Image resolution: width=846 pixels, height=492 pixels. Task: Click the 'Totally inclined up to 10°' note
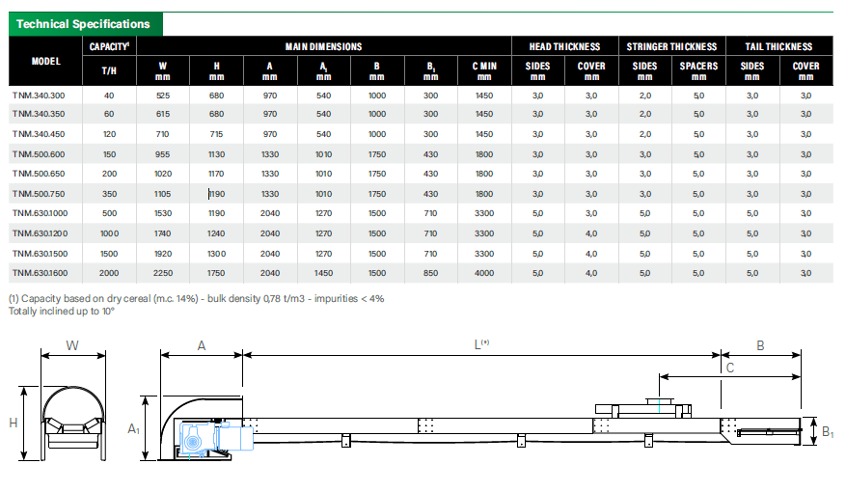62,311
